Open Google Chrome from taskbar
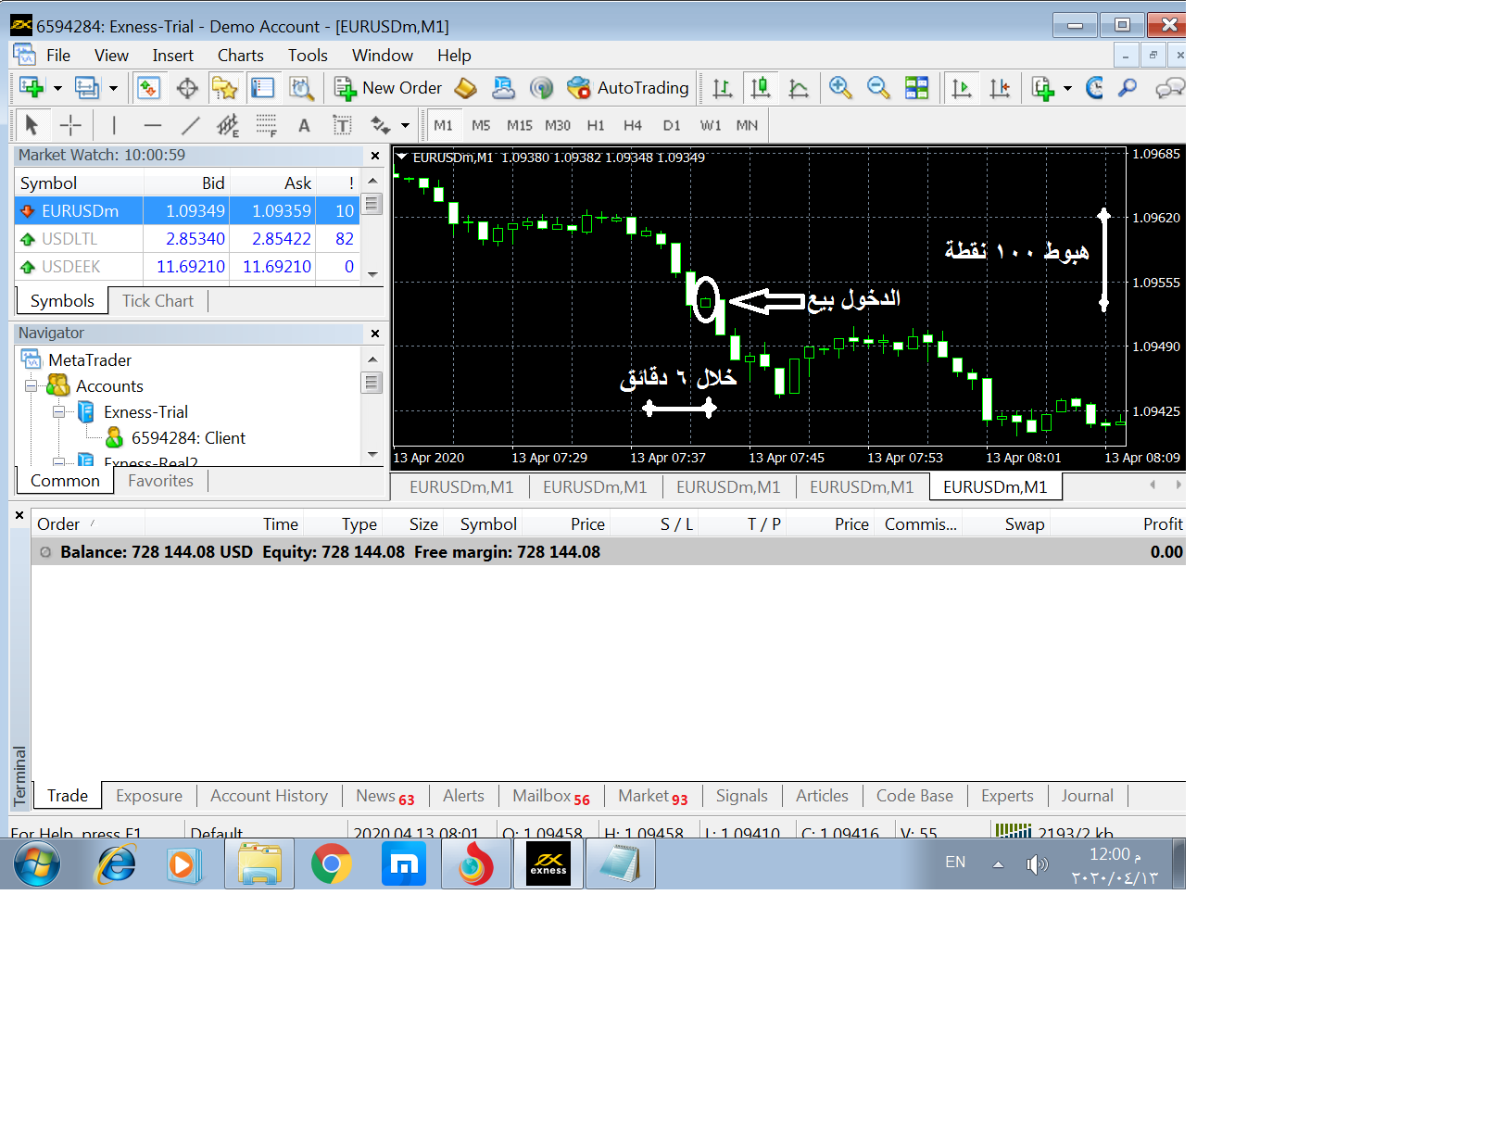1512x1134 pixels. [x=332, y=865]
